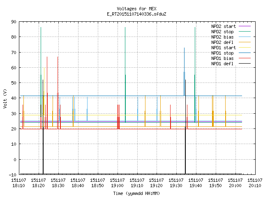Click the y-axis tick value 10
Image resolution: width=263 pixels, height=197 pixels.
coord(14,144)
